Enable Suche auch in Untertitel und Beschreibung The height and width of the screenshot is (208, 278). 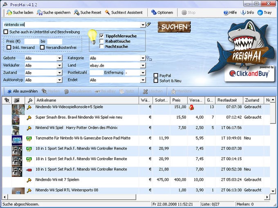tap(6, 32)
